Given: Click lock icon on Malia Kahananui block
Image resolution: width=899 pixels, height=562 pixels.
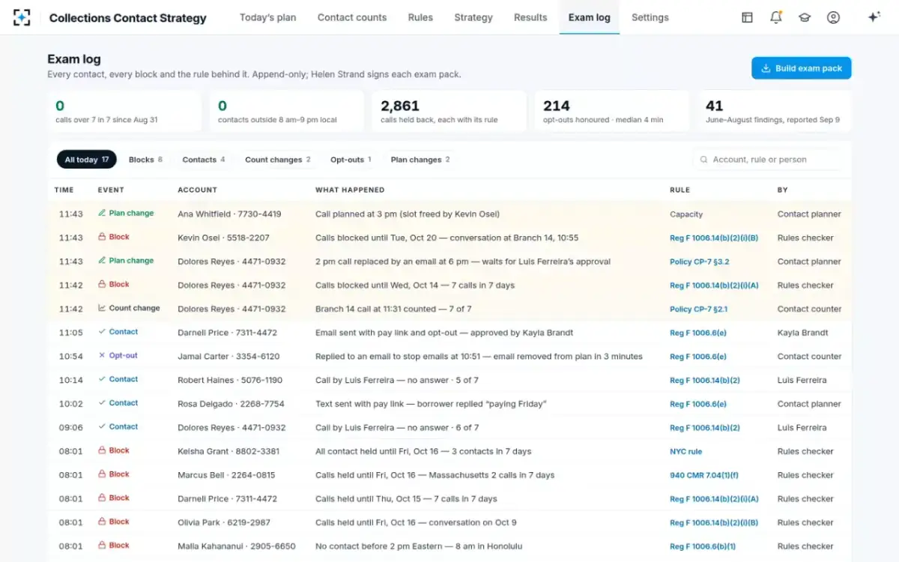Looking at the screenshot, I should 102,546.
